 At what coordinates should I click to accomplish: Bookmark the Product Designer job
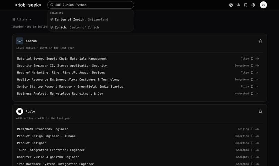click(x=252, y=143)
